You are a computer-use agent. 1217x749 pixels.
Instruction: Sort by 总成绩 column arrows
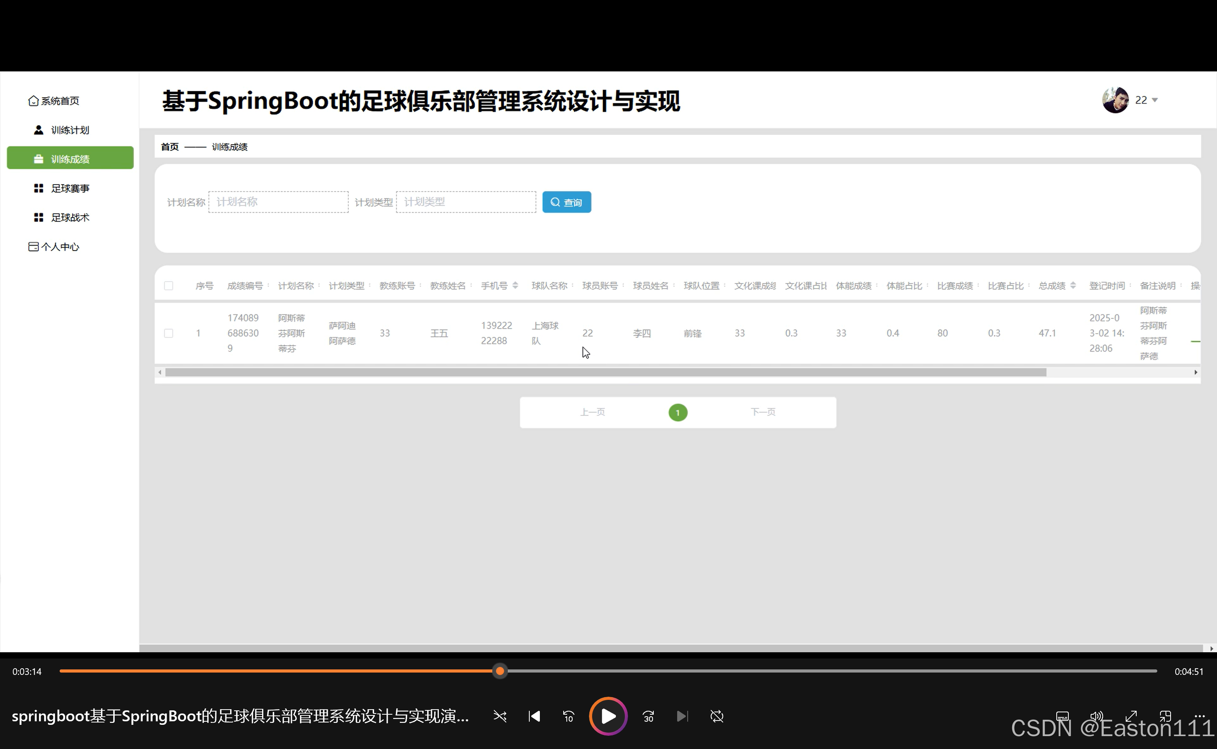[1073, 285]
